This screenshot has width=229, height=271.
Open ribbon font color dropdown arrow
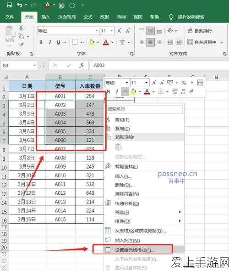[112, 42]
